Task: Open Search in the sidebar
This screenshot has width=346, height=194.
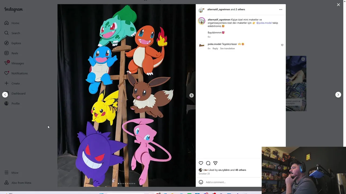Action: 12,33
